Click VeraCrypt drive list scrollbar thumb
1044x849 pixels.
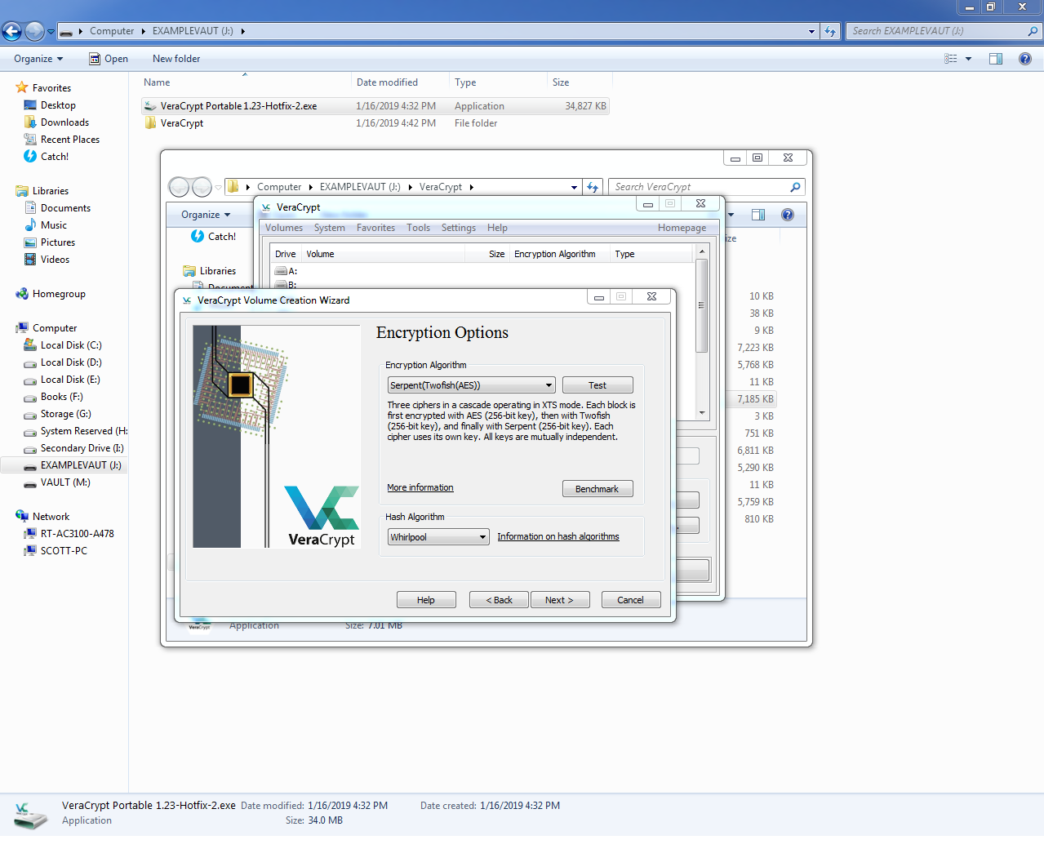701,305
